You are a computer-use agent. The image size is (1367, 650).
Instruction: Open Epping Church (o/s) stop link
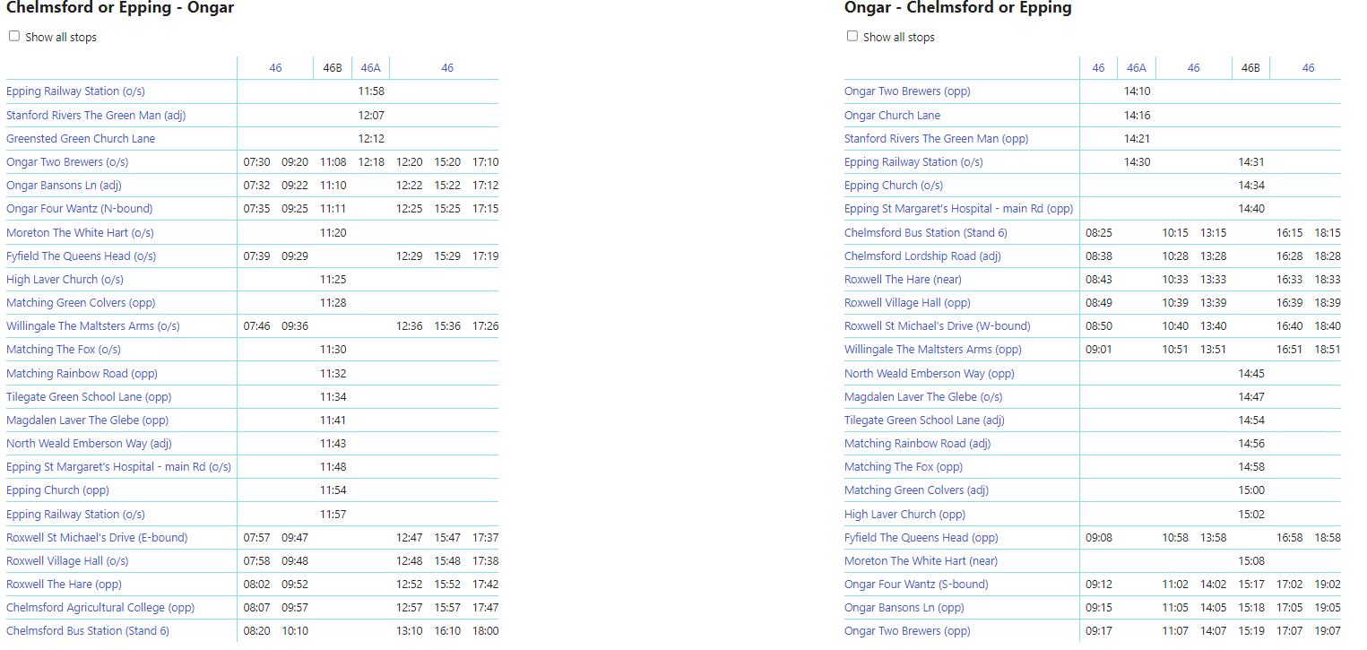tap(893, 186)
